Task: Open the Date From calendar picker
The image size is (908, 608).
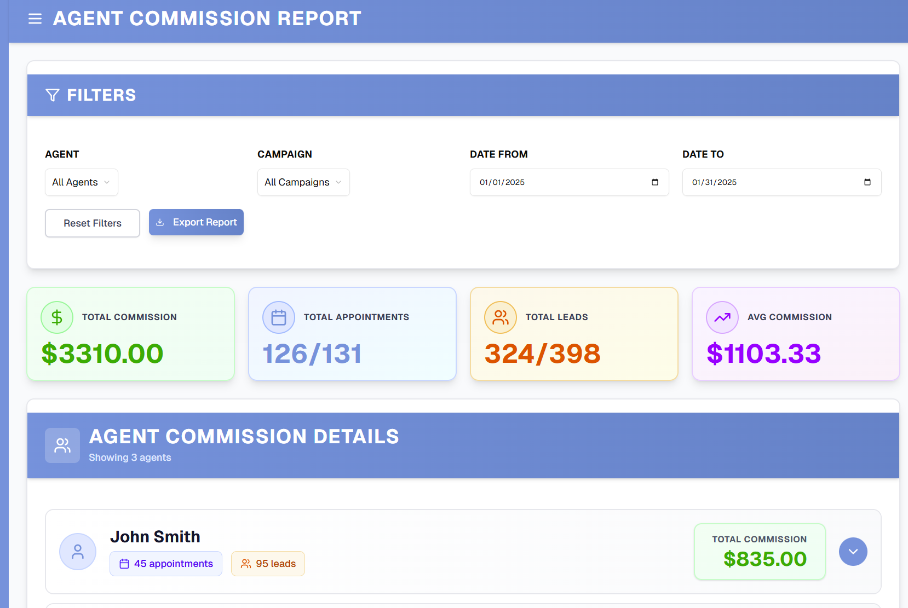Action: pos(655,182)
